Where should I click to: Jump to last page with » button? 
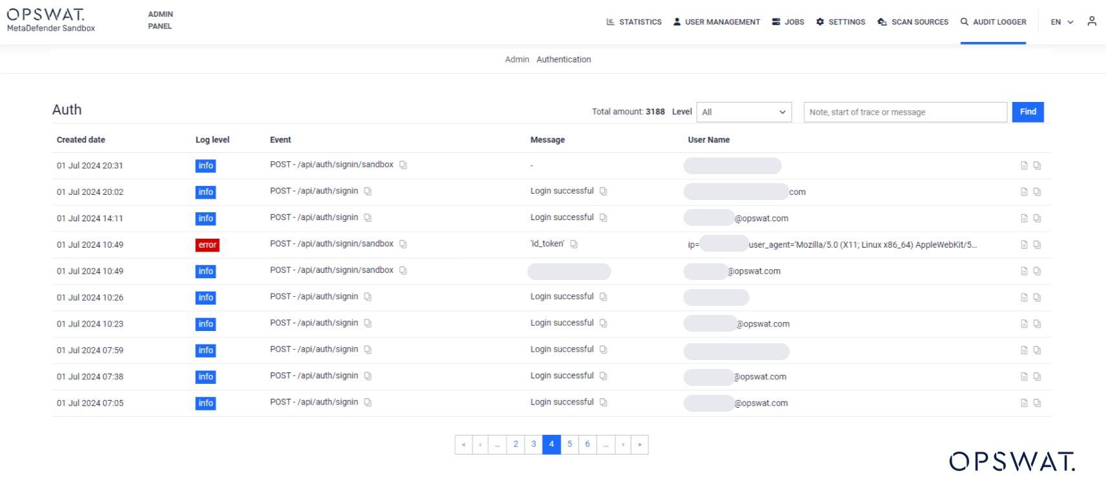pyautogui.click(x=640, y=445)
